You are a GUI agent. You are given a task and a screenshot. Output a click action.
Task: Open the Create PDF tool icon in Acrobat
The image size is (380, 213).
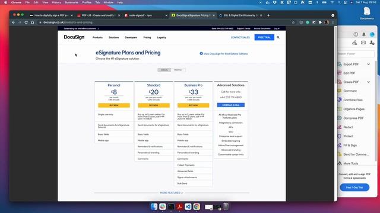(x=340, y=82)
